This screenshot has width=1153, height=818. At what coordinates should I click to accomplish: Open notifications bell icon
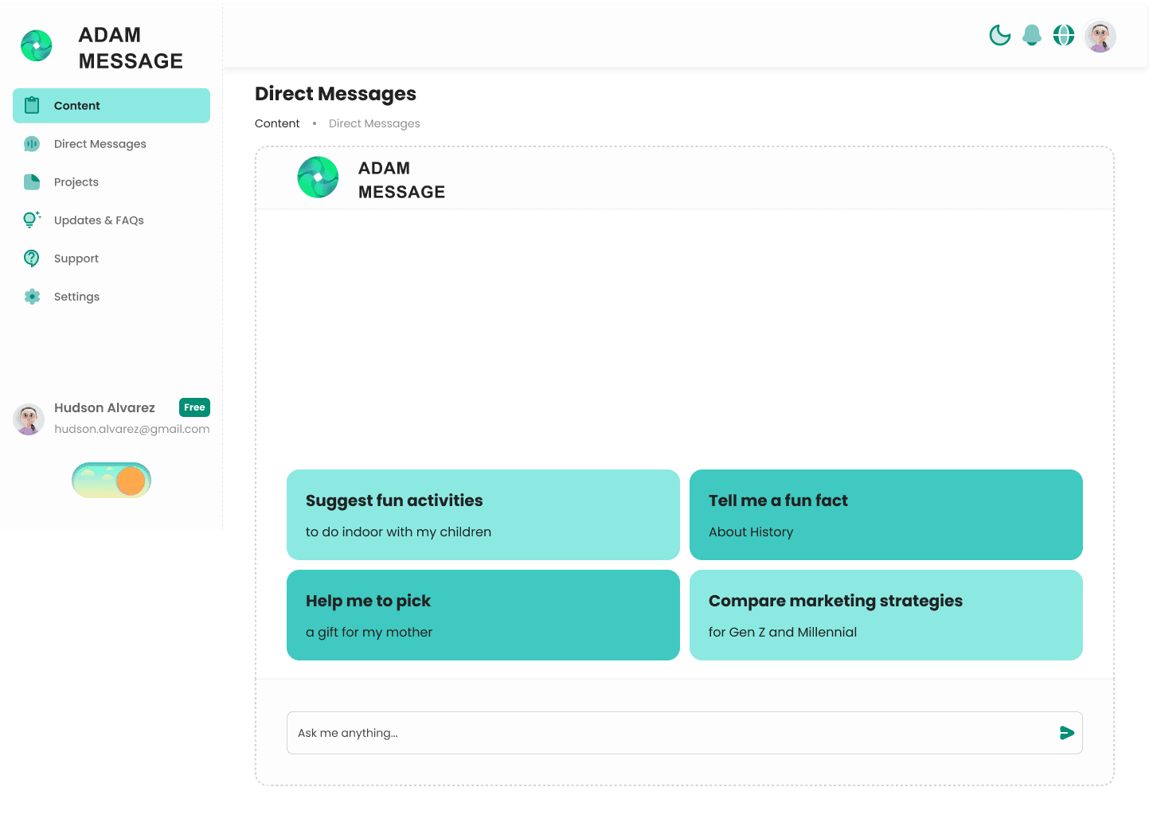click(x=1032, y=35)
